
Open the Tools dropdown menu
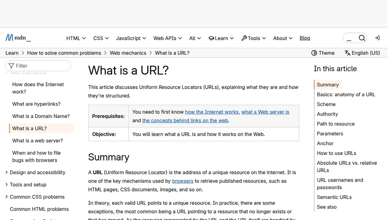pyautogui.click(x=254, y=38)
